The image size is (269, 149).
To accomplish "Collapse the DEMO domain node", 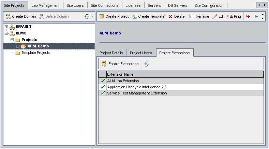I will pos(6,33).
